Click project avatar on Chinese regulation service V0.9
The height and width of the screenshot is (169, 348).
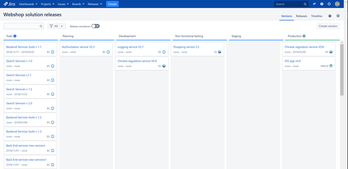click(164, 66)
